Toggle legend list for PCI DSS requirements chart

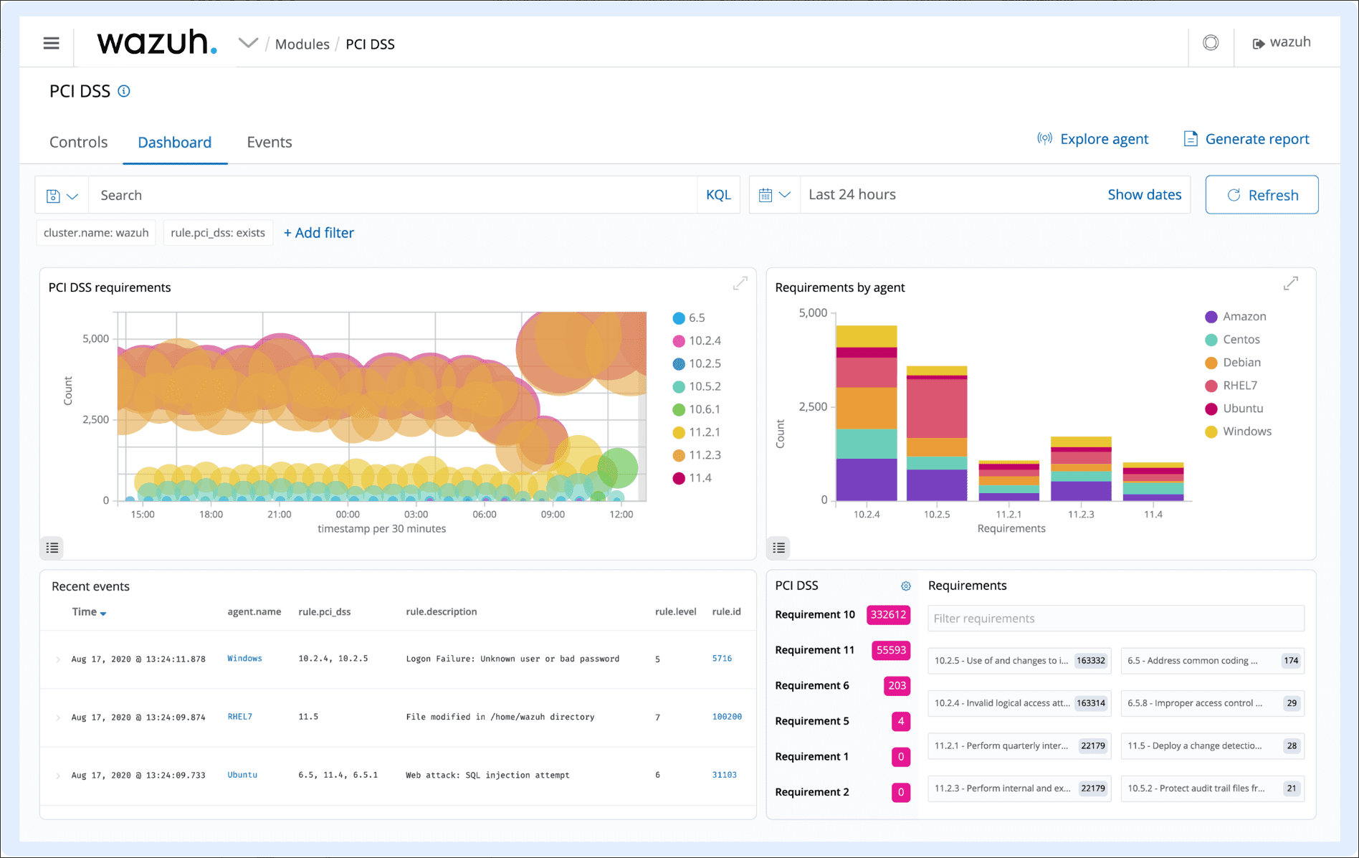tap(52, 548)
